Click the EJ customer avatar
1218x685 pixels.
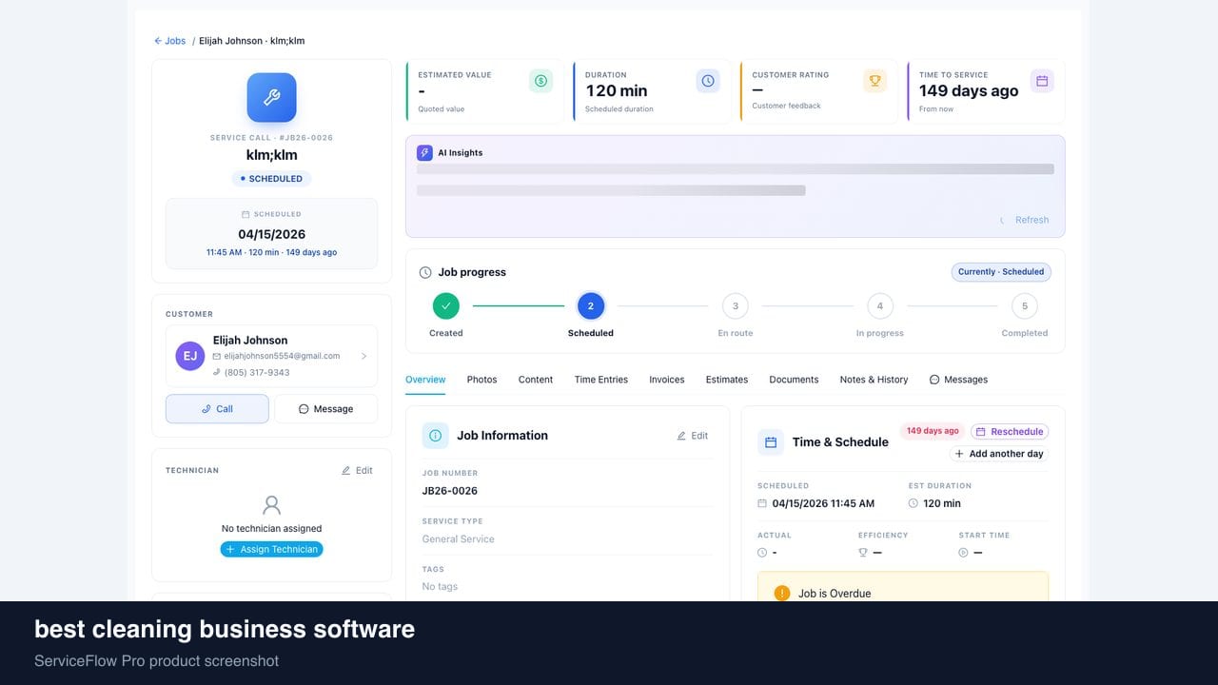click(x=190, y=356)
